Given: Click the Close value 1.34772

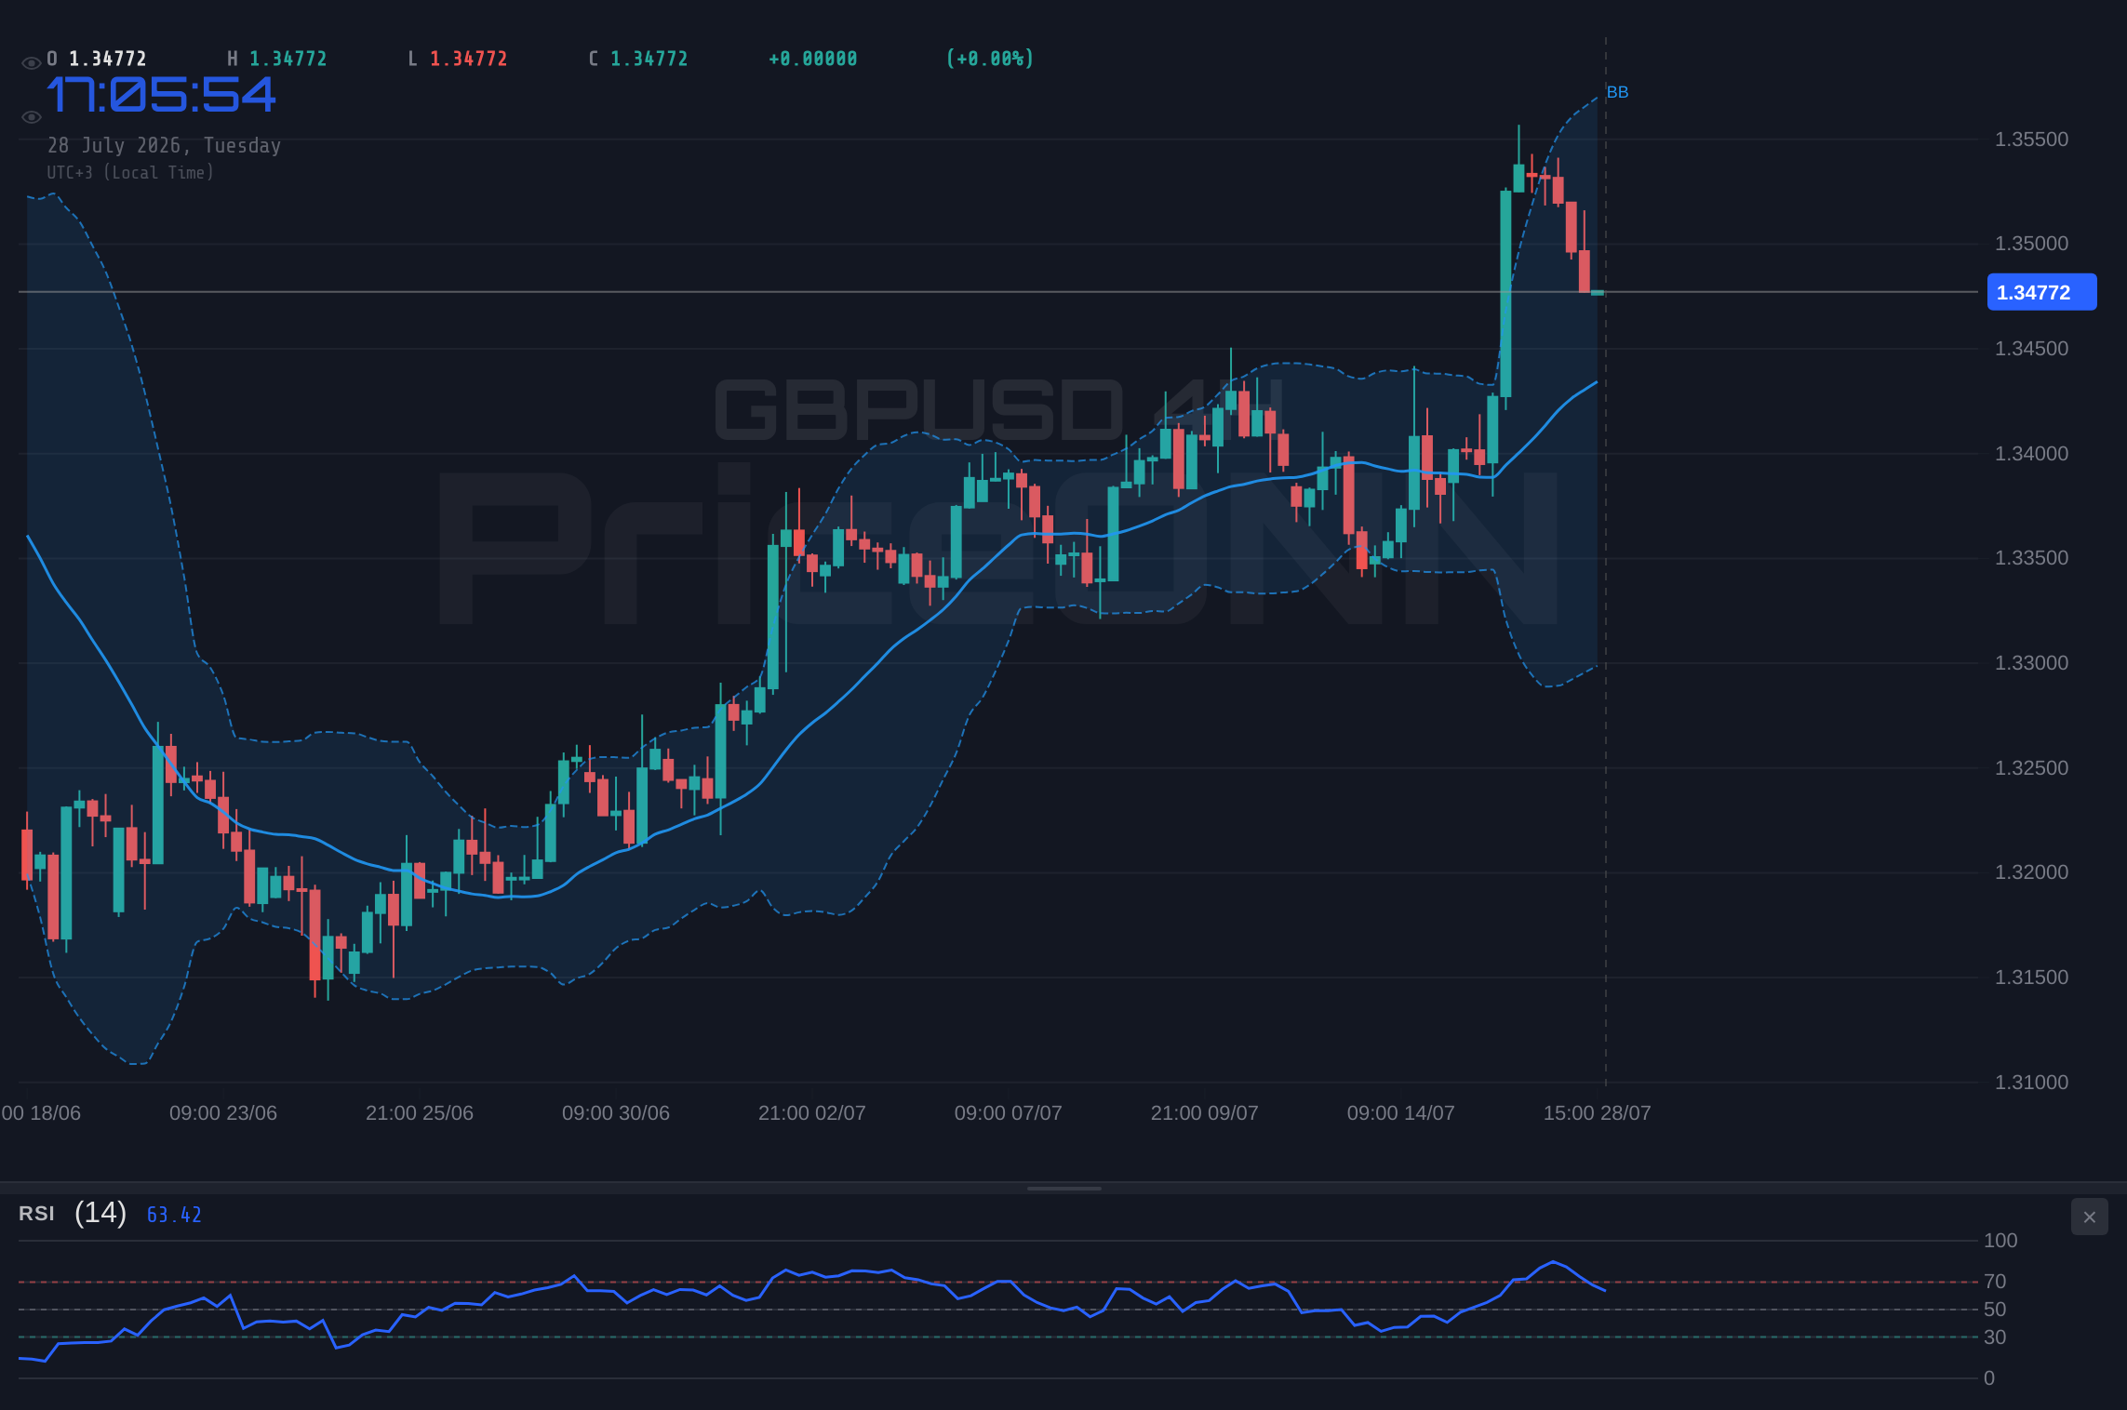Looking at the screenshot, I should pyautogui.click(x=649, y=59).
